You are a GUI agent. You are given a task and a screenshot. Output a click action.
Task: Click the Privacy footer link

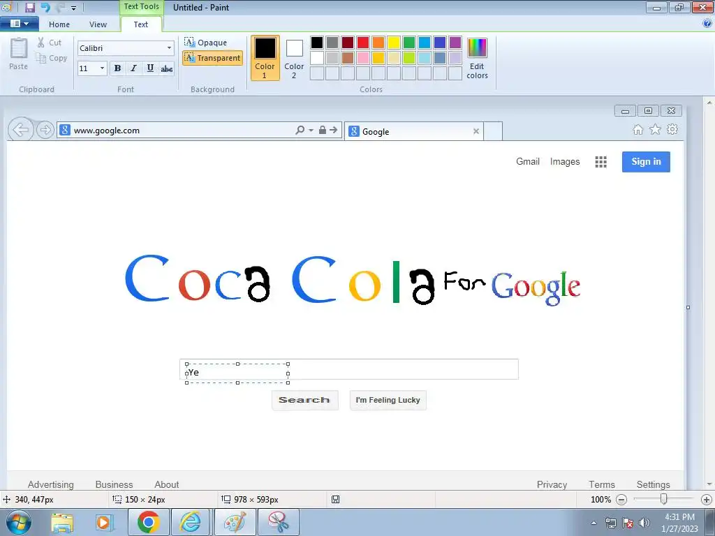click(552, 484)
